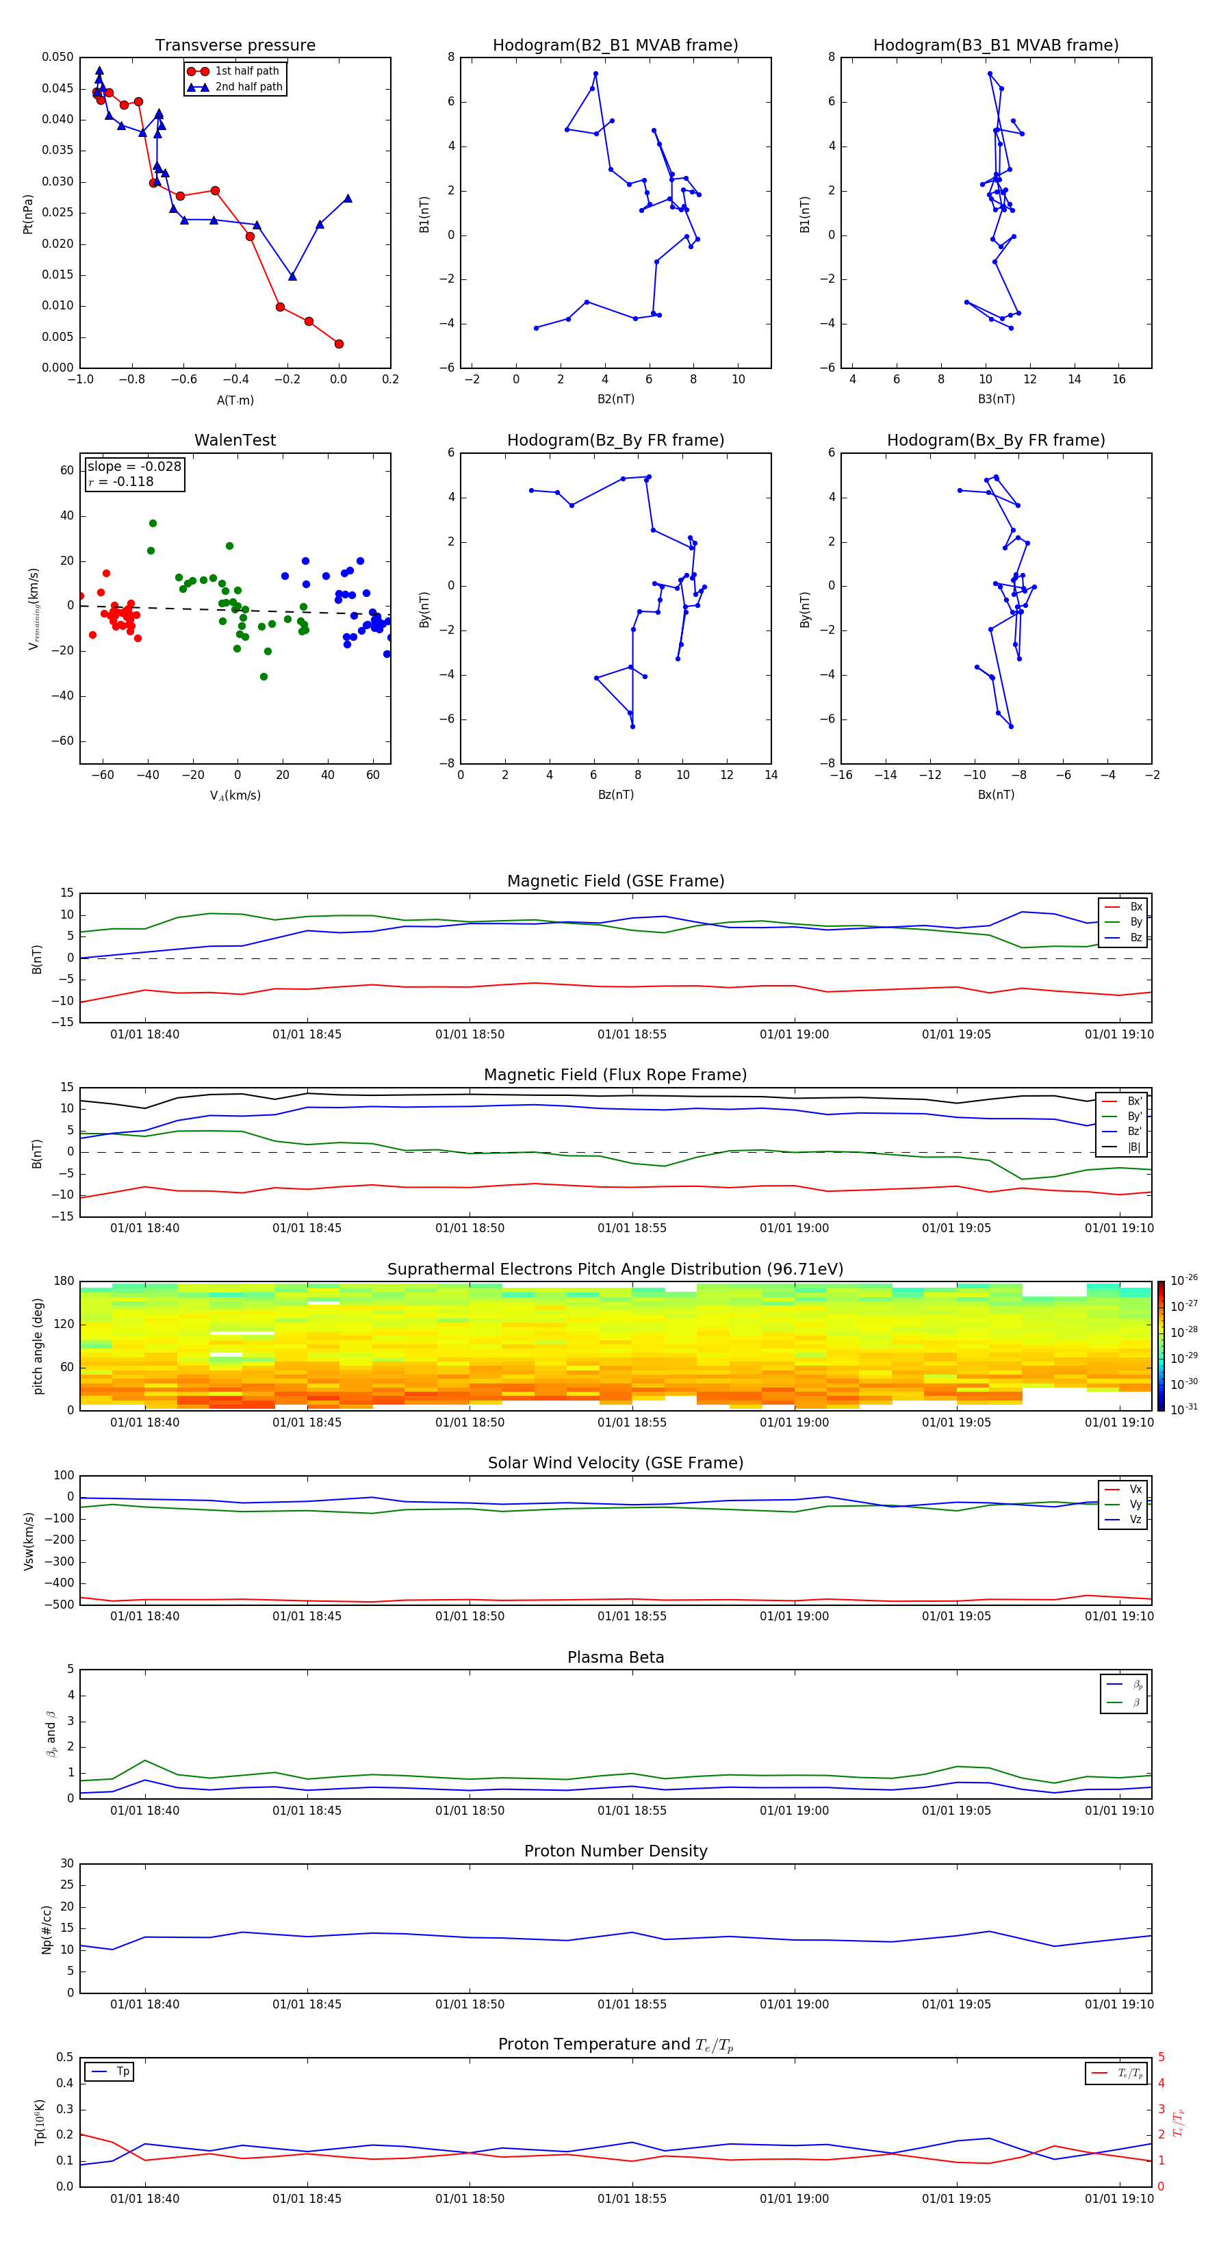1232x2259 pixels.
Task: Click '01/01 19:00' tick under Proton Temperature plot
Action: point(795,2199)
